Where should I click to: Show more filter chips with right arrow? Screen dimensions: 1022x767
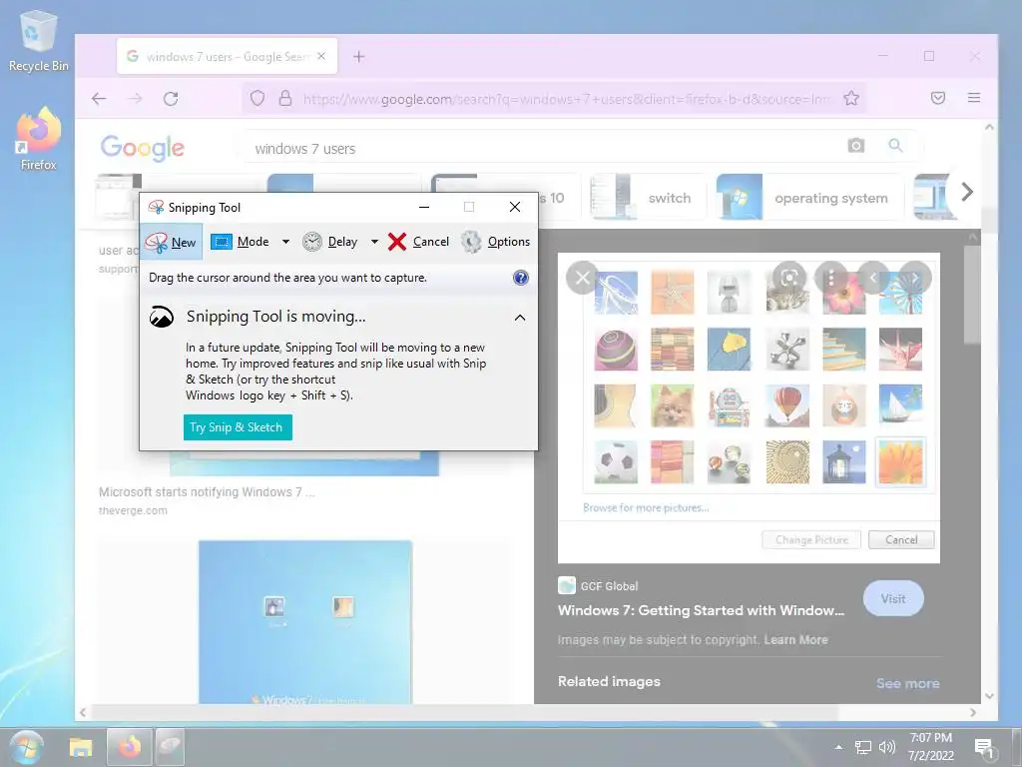[967, 192]
